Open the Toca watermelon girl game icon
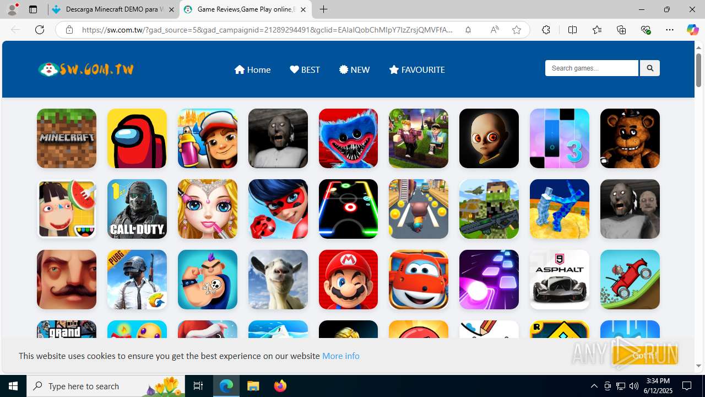 tap(67, 209)
